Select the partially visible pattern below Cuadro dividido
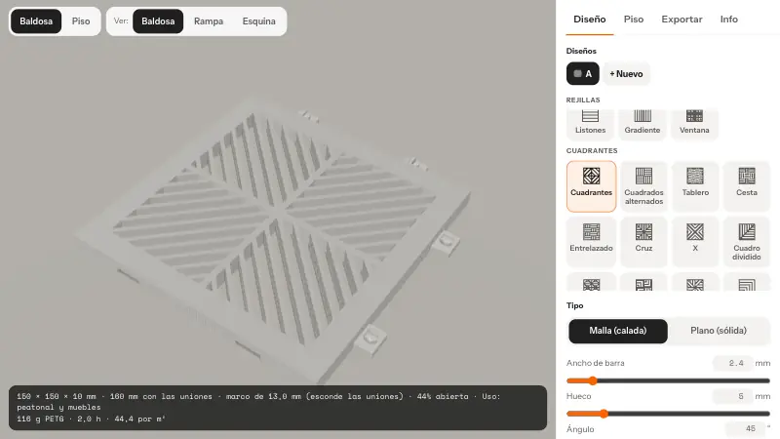780x439 pixels. 746,282
